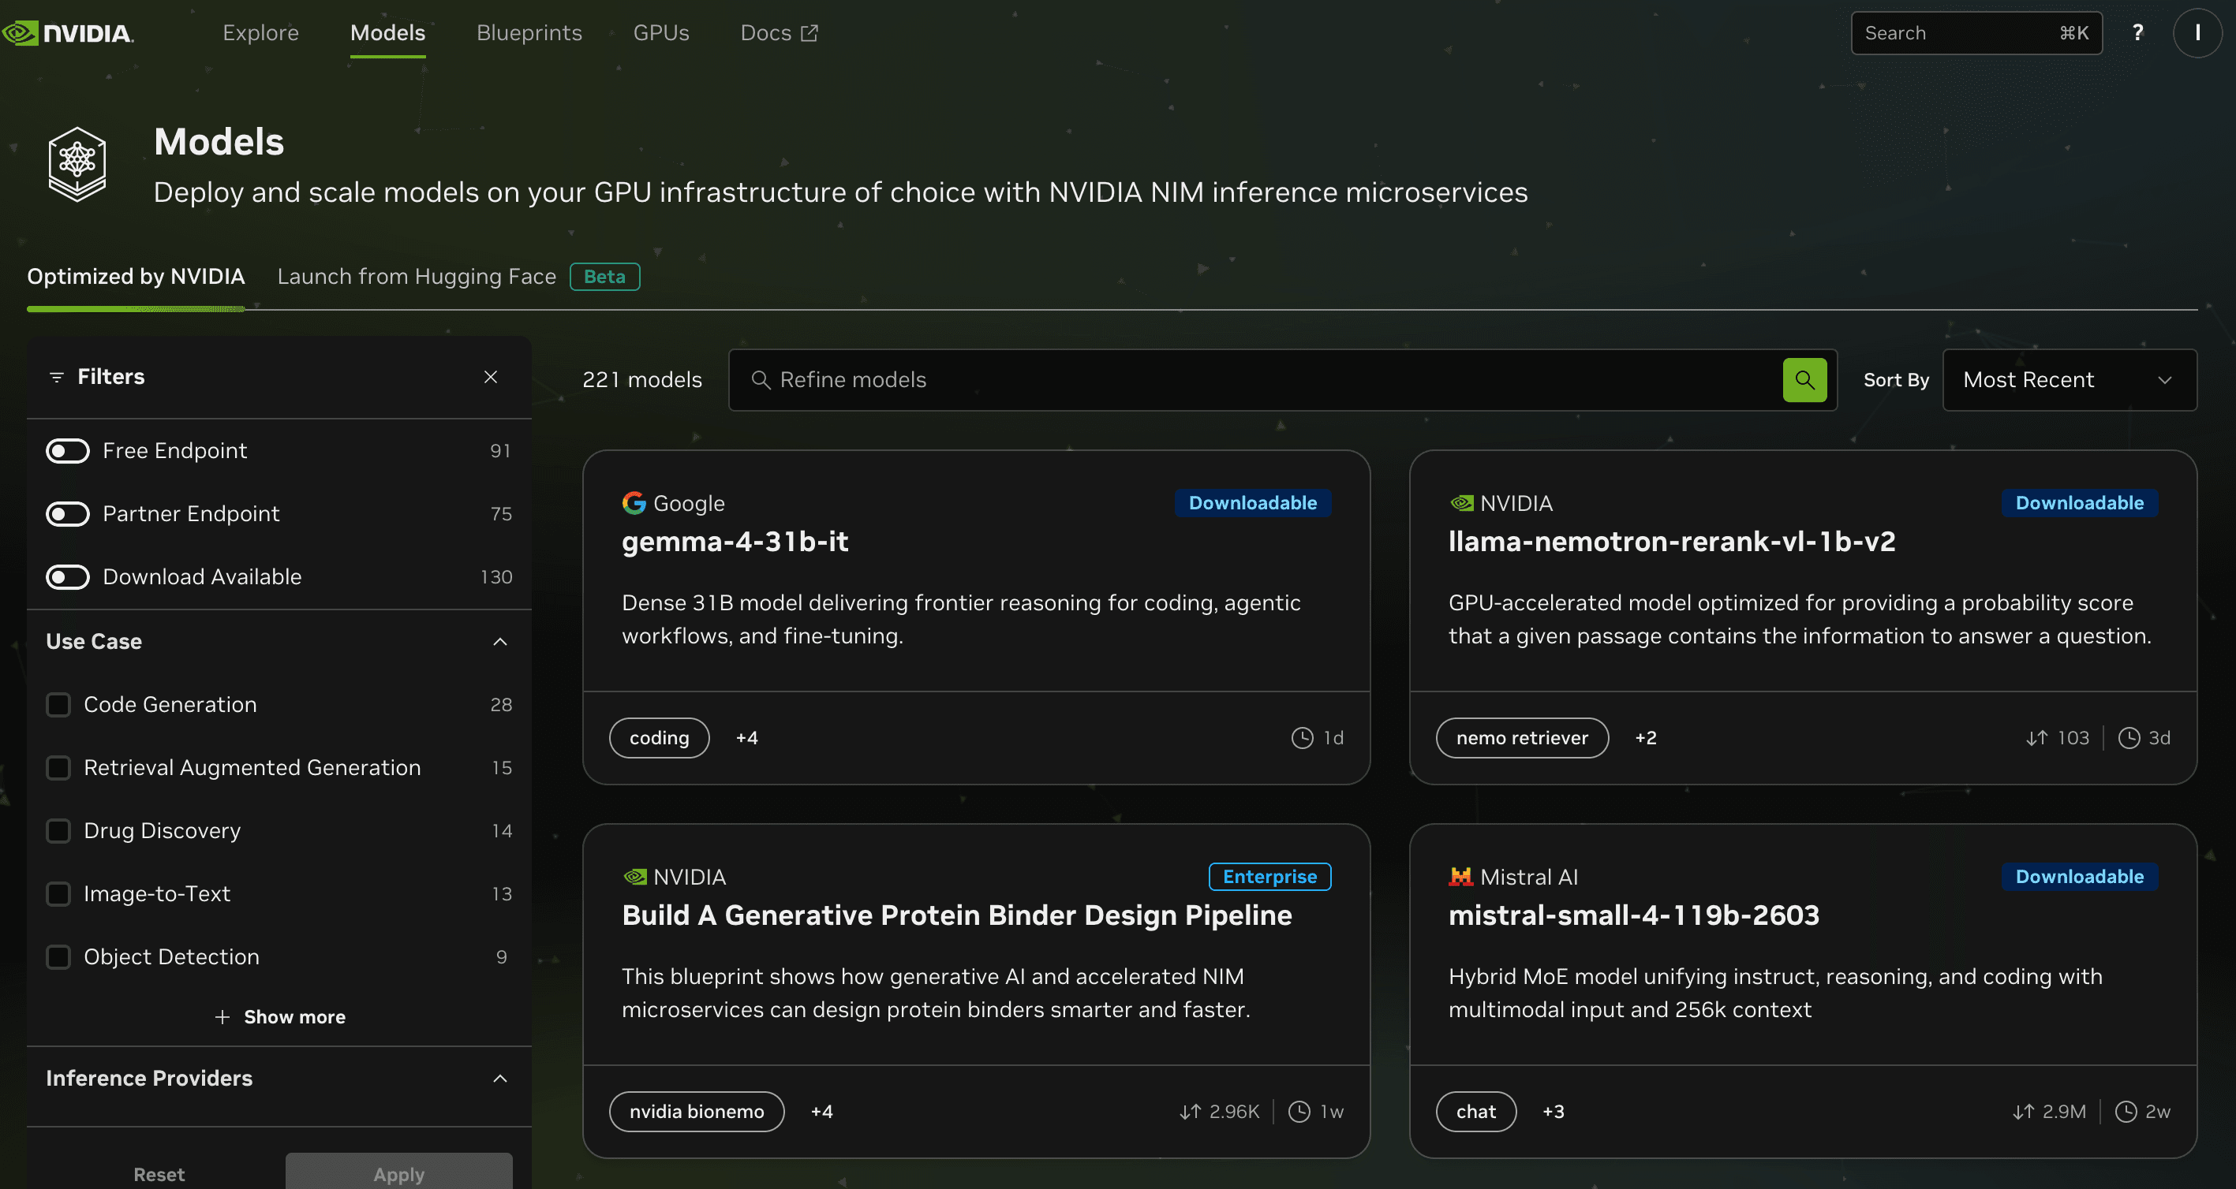
Task: Close the Filters panel with X
Action: click(x=491, y=376)
